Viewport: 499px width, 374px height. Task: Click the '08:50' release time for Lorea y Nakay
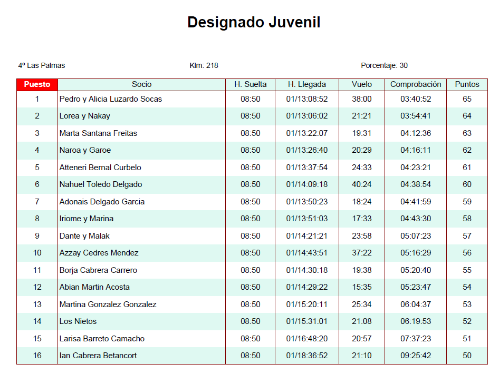pyautogui.click(x=251, y=116)
